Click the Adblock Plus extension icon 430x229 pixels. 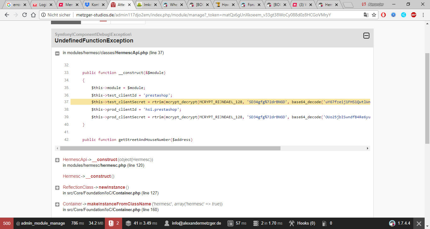[414, 15]
